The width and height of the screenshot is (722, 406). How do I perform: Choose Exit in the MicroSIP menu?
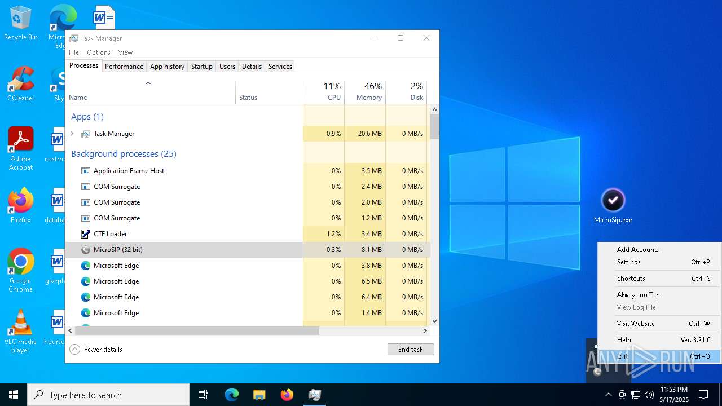tap(659, 356)
